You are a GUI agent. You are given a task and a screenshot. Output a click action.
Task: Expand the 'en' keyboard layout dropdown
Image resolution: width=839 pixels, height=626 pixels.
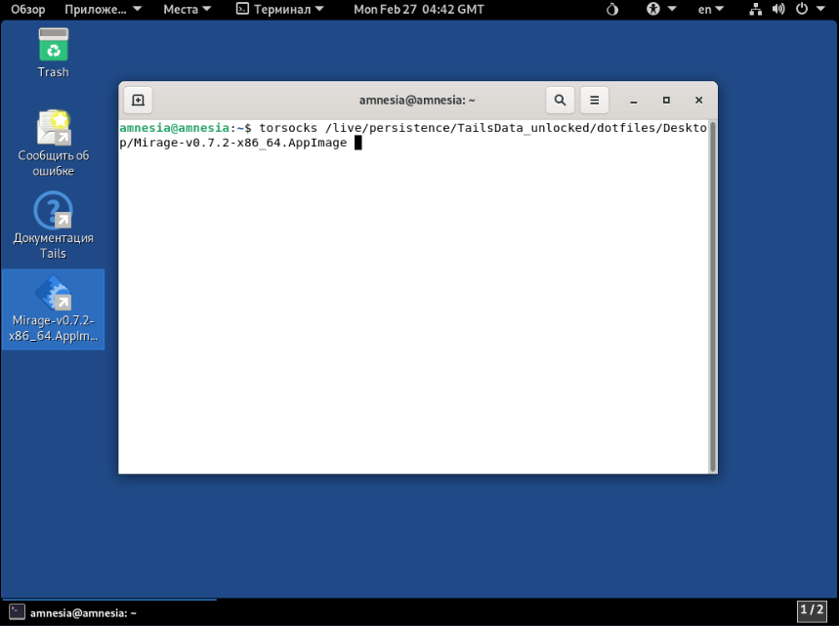pos(711,10)
